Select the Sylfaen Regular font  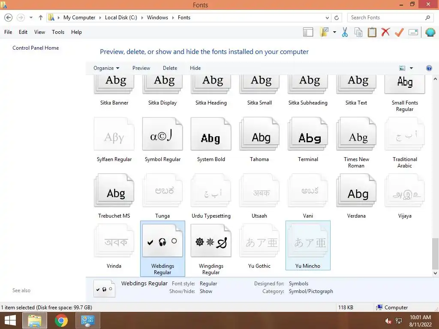114,140
